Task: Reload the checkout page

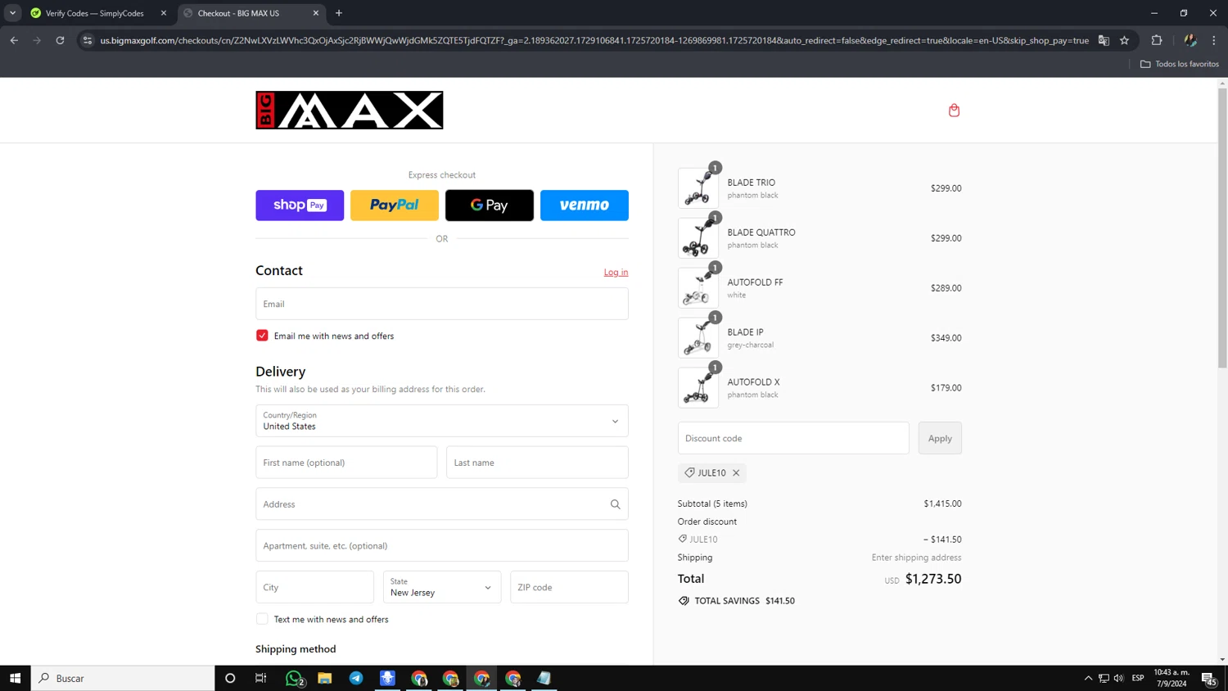Action: 60,40
